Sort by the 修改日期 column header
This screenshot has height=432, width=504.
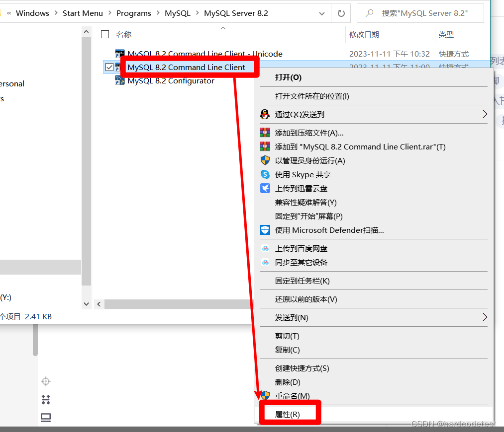pos(364,34)
